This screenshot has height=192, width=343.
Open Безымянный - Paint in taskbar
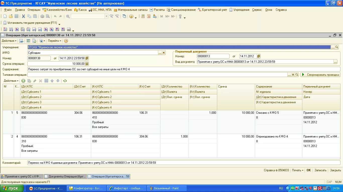[x=167, y=188]
